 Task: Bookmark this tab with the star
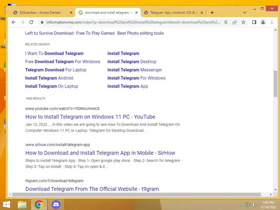tap(243, 22)
